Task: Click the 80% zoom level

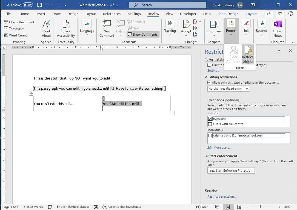Action: point(287,207)
